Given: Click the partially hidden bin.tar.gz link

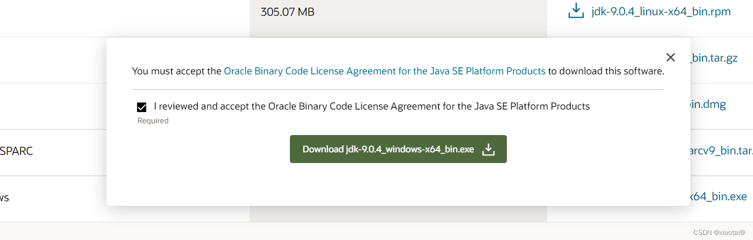Looking at the screenshot, I should pyautogui.click(x=714, y=58).
